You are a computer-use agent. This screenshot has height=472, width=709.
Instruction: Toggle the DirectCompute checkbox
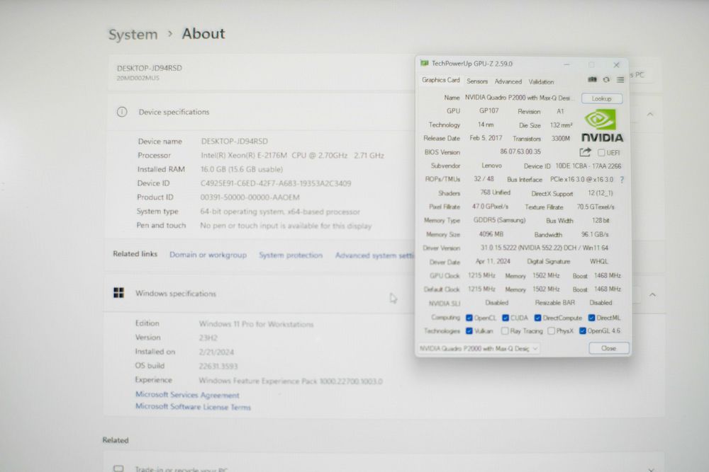[x=537, y=318]
